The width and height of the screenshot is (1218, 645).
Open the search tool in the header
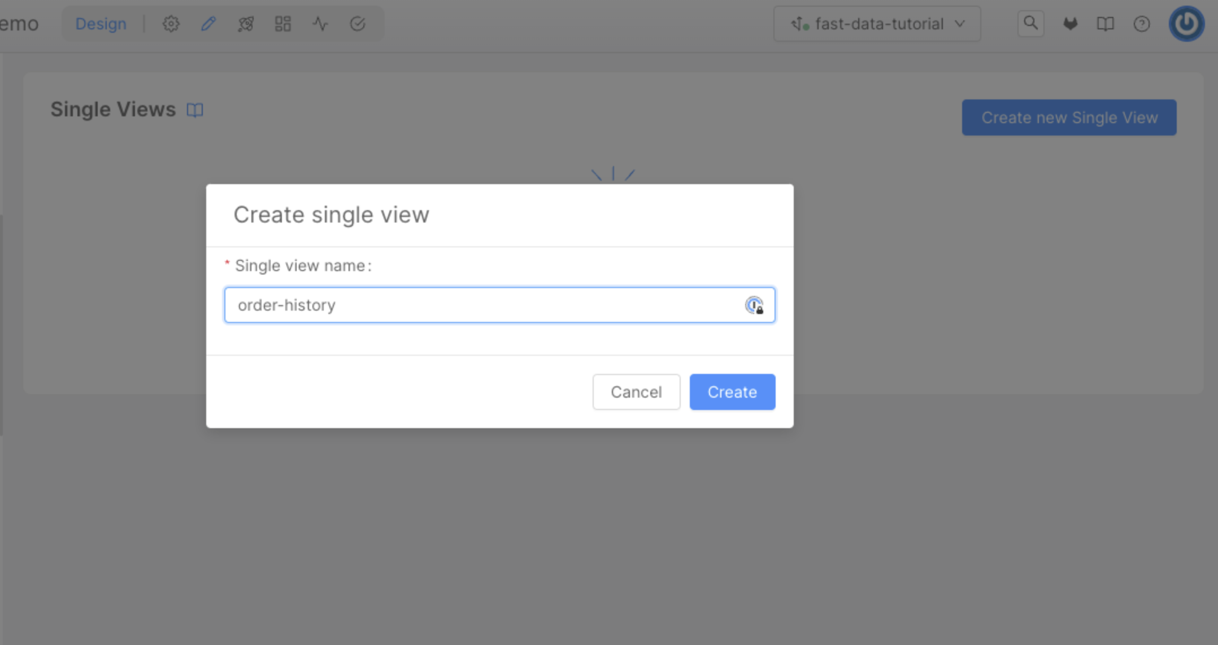click(x=1030, y=23)
